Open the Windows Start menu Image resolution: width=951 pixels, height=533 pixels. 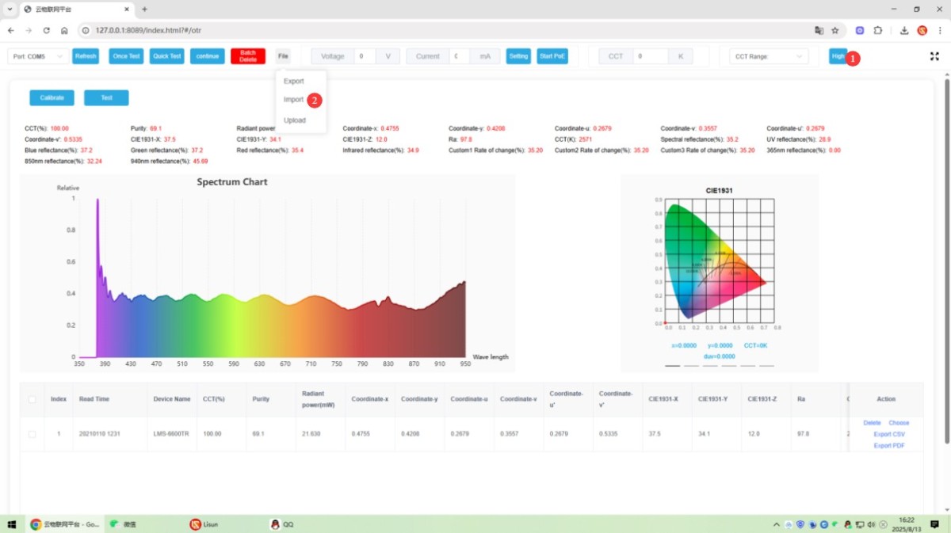click(x=12, y=524)
